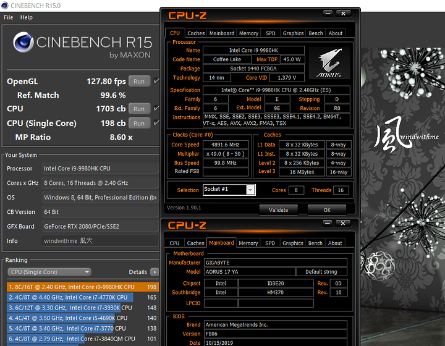Click the OS field Windows 8, 64 Bit
Image resolution: width=445 pixels, height=346 pixels.
point(100,197)
